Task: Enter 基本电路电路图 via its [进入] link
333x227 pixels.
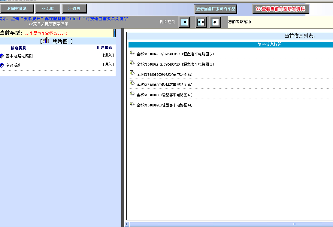Action: tap(108, 55)
